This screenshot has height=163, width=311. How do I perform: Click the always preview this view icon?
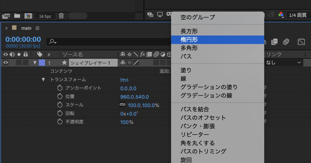coord(150,14)
